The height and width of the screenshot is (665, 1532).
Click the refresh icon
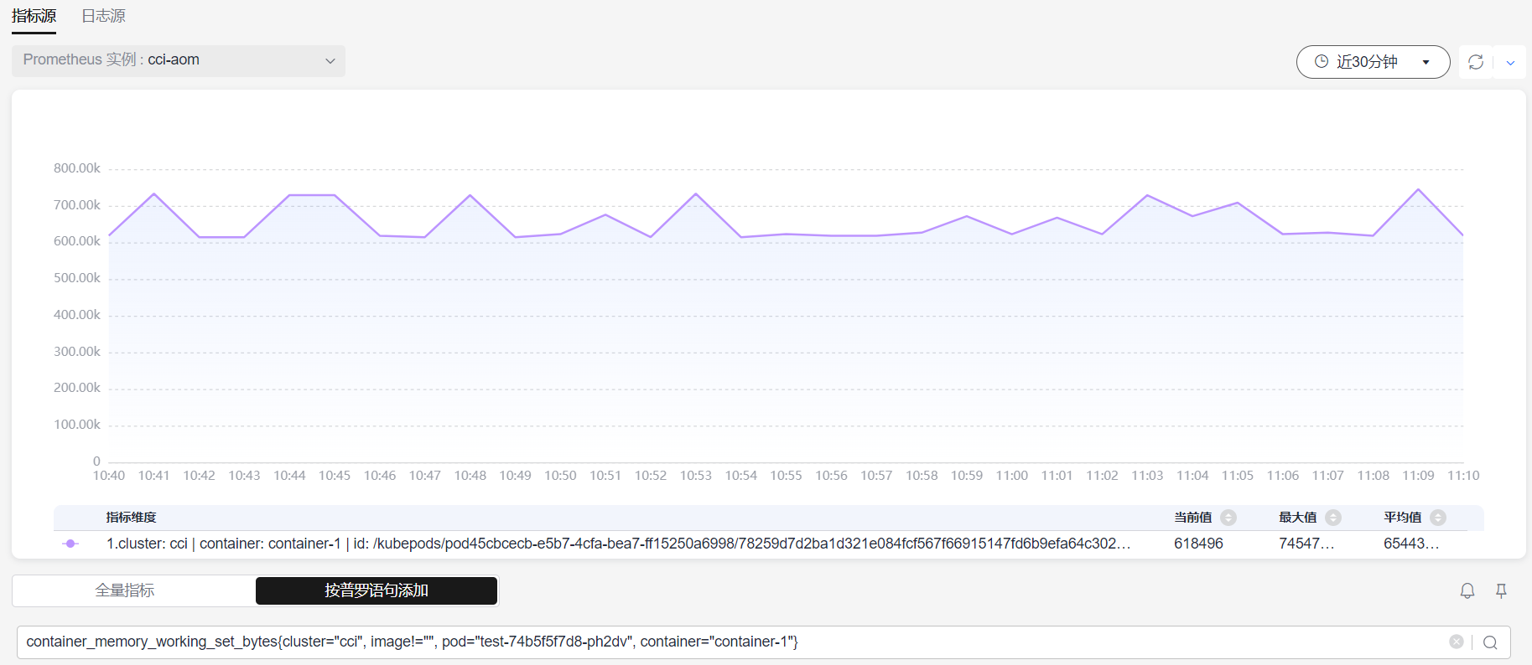tap(1476, 62)
